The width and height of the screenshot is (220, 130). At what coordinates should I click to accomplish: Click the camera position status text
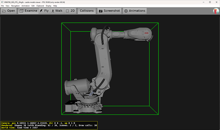[38, 123]
